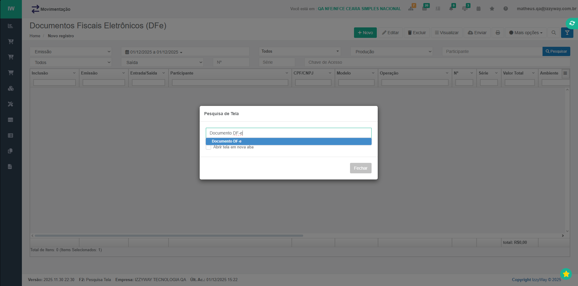Click the Pesquisa de Tela text field
Image resolution: width=578 pixels, height=286 pixels.
288,133
